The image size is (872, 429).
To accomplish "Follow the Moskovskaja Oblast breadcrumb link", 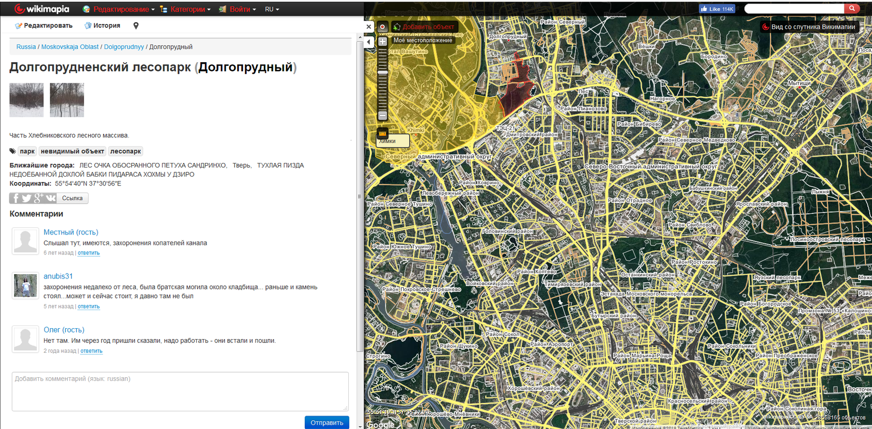I will [70, 47].
